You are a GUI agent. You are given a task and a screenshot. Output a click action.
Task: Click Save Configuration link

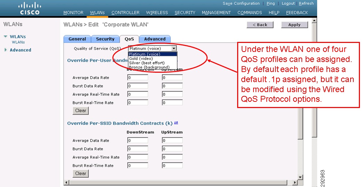(241, 3)
